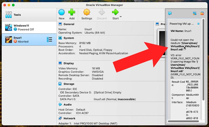Click the Video Memory 16 MB value

(x=96, y=68)
